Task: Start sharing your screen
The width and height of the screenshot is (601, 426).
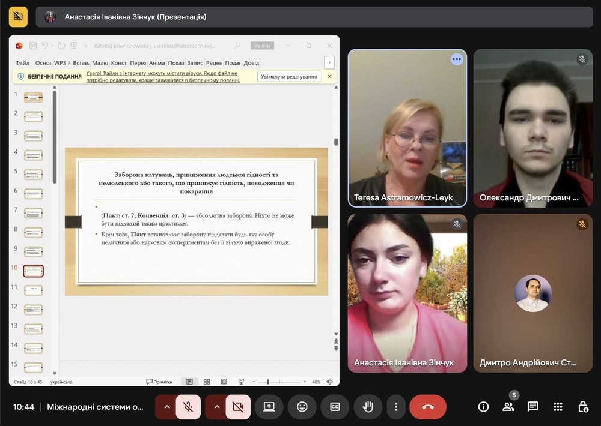Action: pyautogui.click(x=269, y=407)
